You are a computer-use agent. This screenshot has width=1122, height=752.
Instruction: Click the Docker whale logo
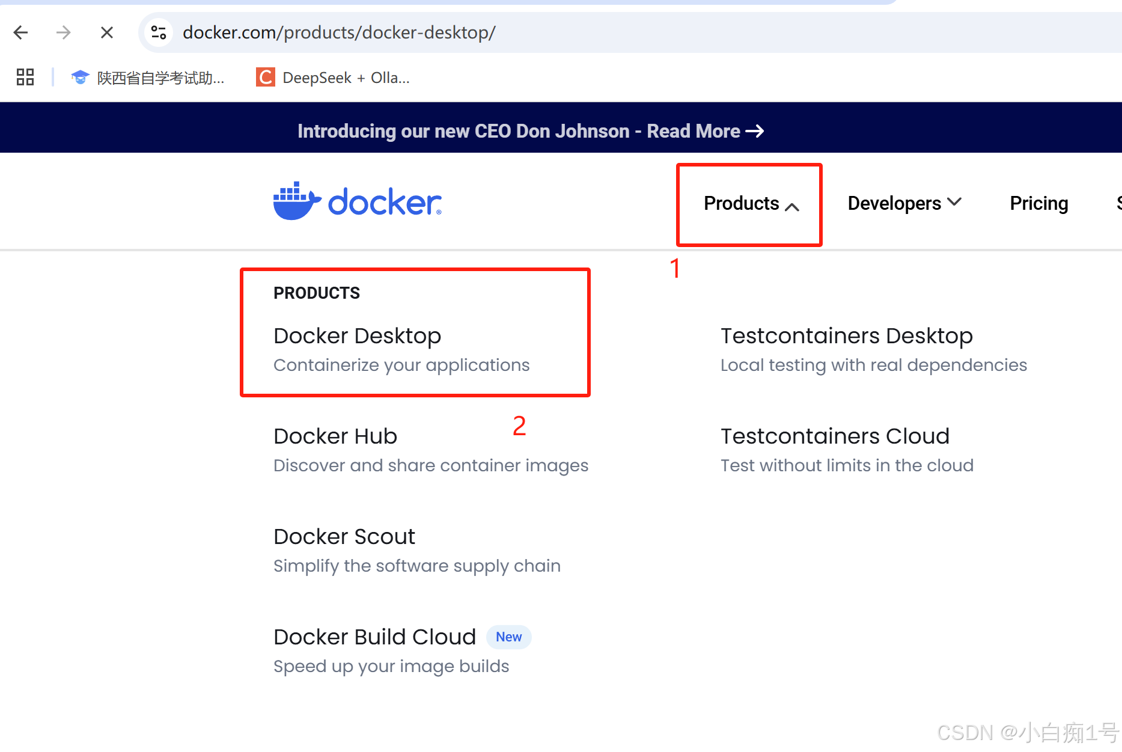(358, 201)
